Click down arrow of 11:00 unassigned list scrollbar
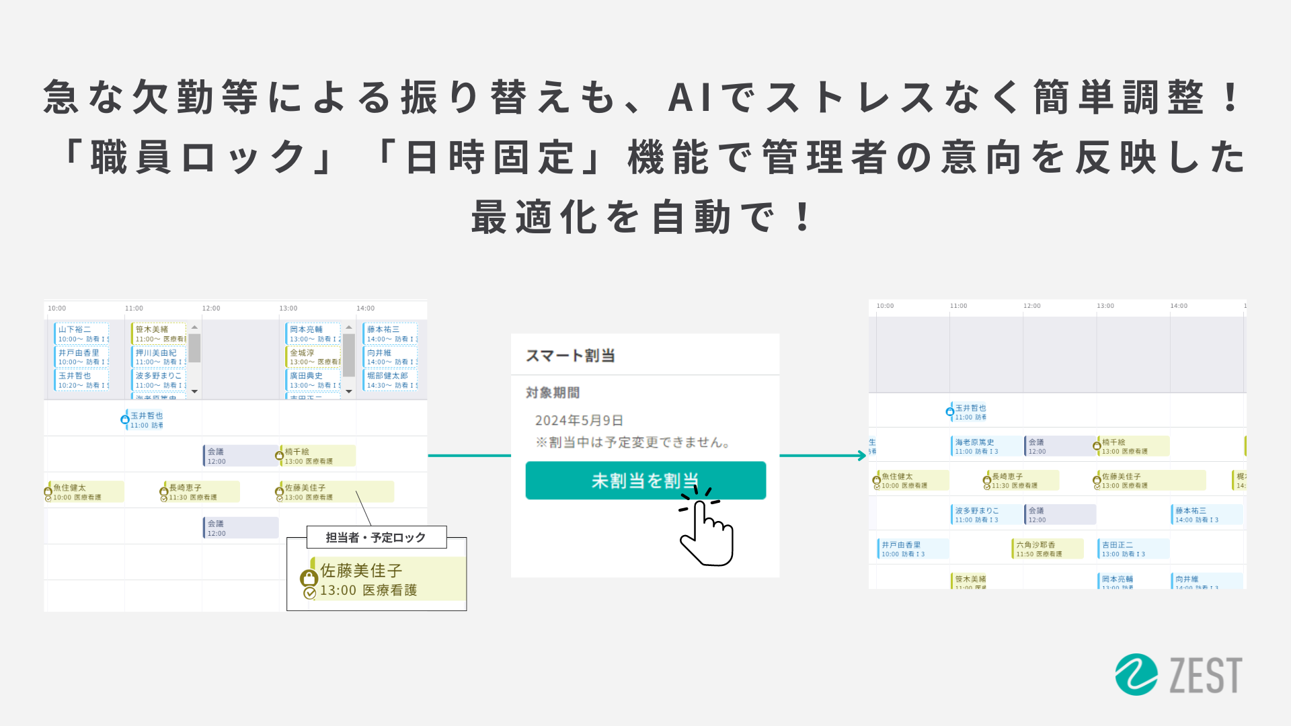 click(194, 391)
